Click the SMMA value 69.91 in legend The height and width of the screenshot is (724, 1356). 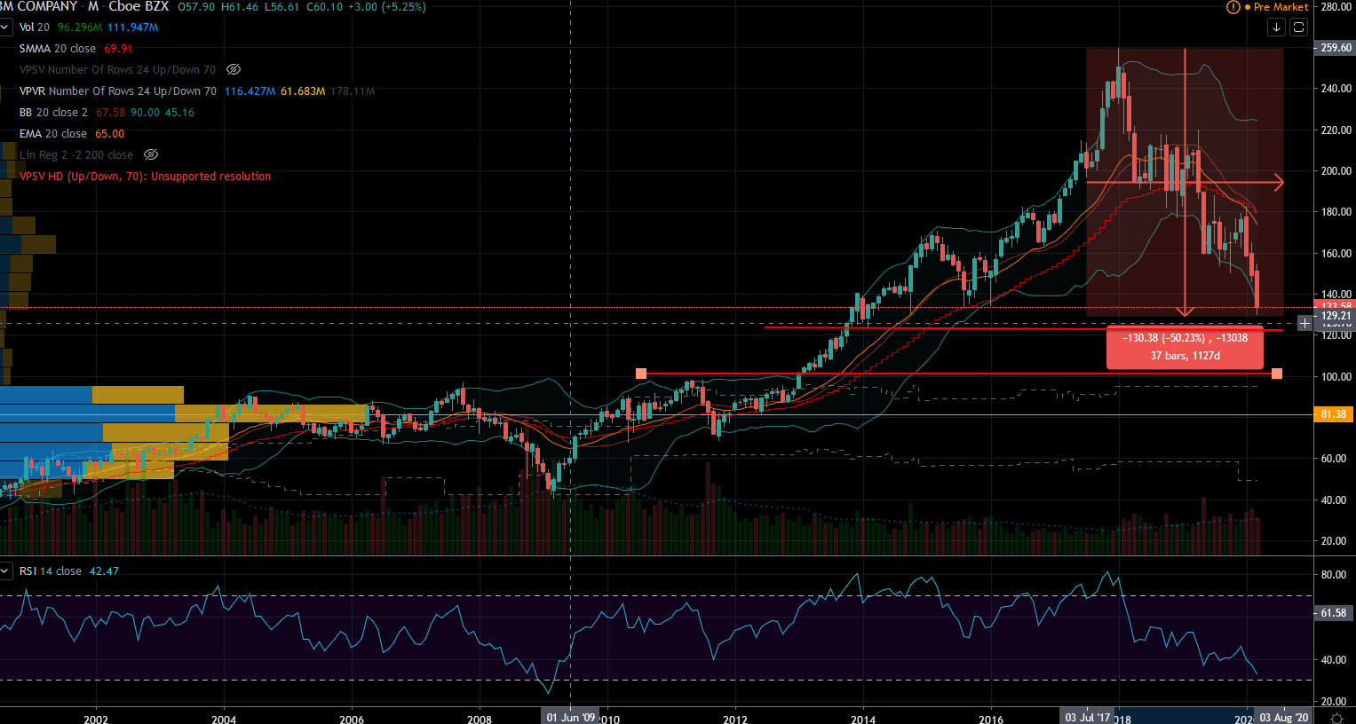[118, 48]
